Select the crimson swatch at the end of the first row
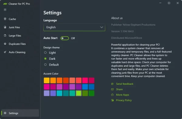This screenshot has height=119, width=182. [91, 80]
